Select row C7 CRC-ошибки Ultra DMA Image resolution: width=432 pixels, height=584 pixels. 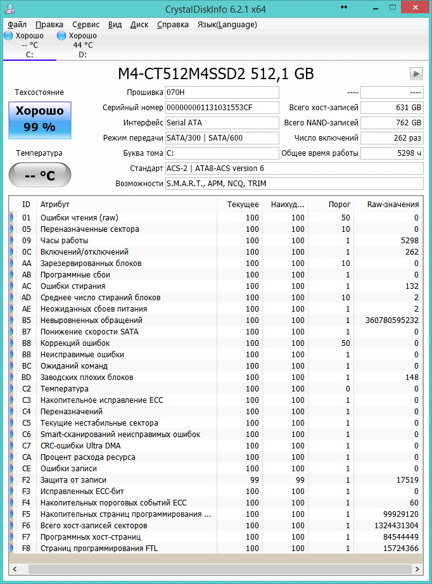[x=216, y=446]
